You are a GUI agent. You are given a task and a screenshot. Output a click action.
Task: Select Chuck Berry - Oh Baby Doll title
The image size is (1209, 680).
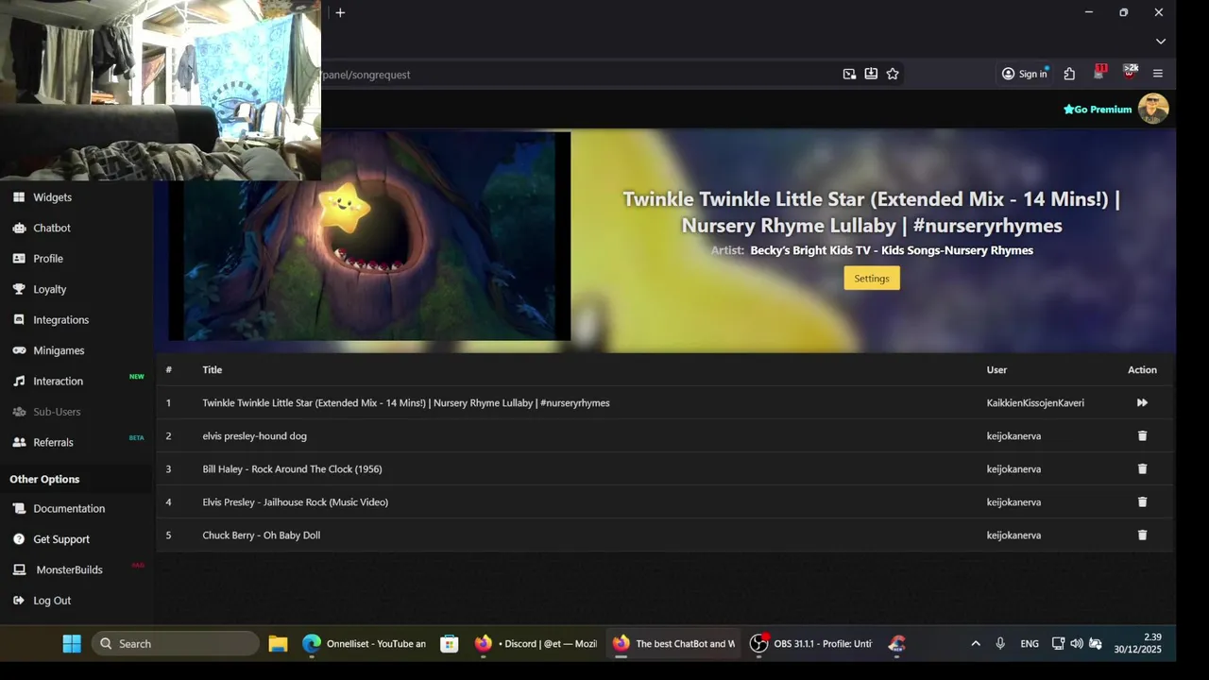tap(261, 535)
